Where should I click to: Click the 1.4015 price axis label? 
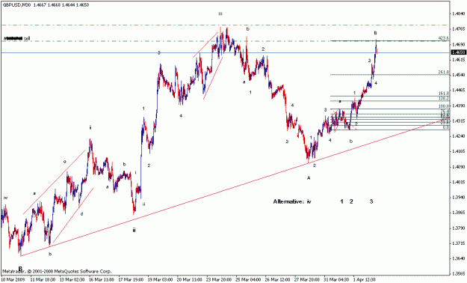458,182
